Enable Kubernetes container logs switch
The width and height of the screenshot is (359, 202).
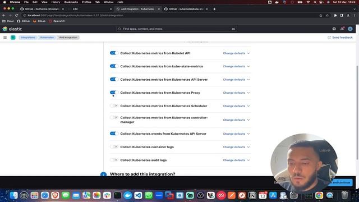114,147
